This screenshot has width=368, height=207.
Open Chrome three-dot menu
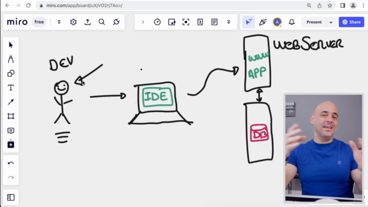click(363, 5)
